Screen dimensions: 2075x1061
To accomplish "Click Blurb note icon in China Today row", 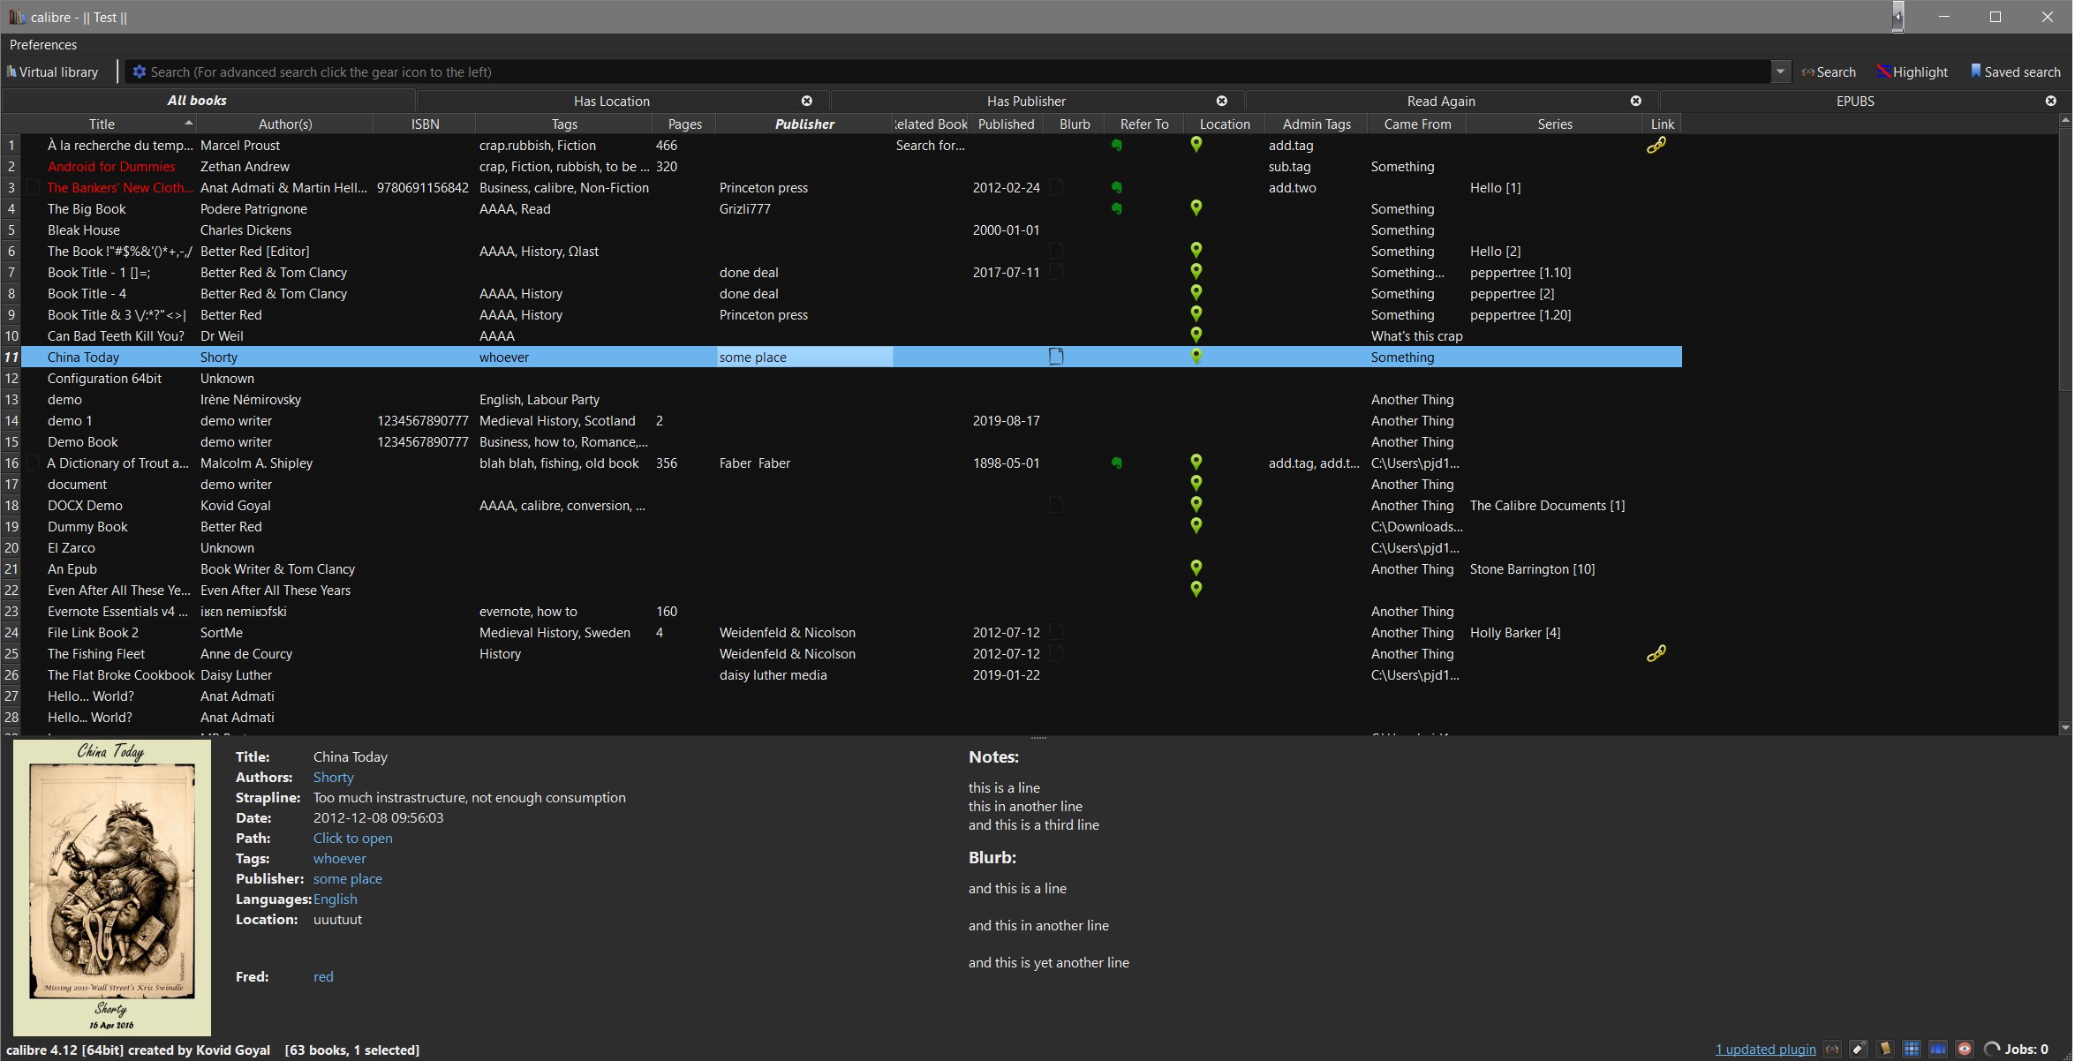I will pyautogui.click(x=1056, y=357).
